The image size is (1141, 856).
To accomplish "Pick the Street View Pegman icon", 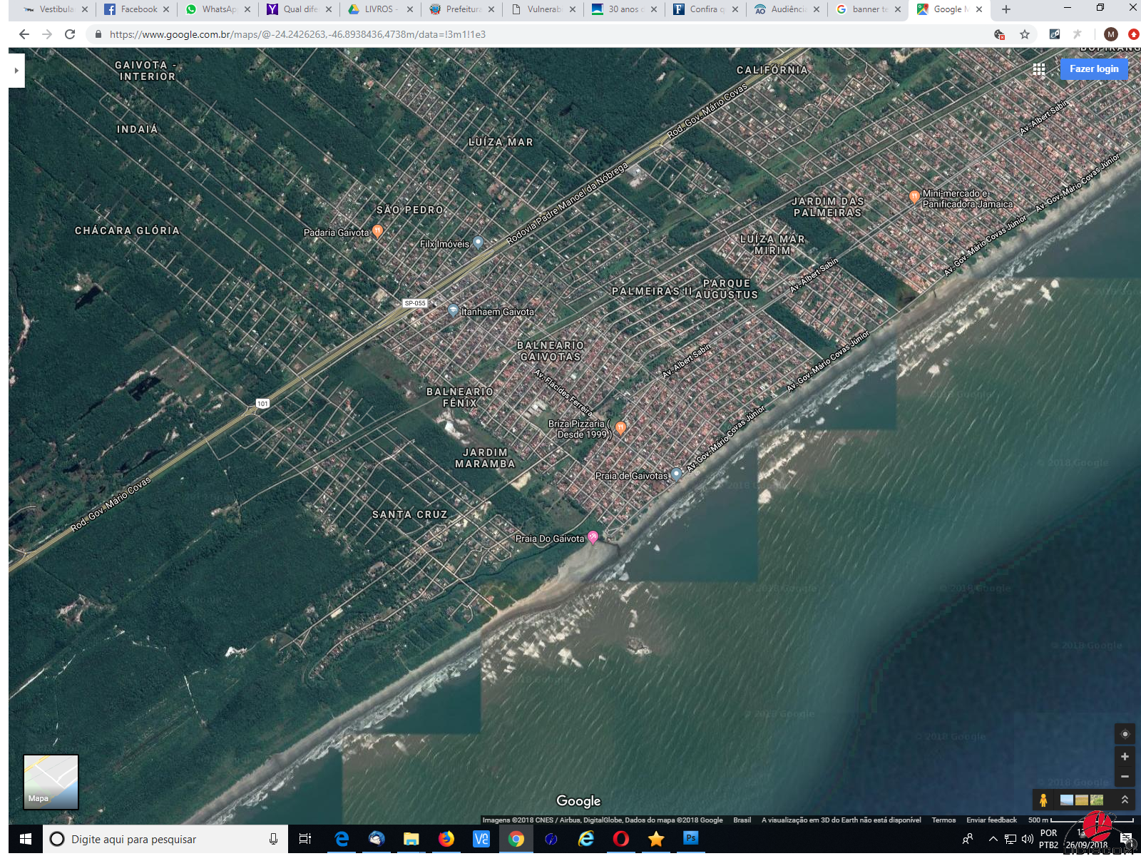I will pyautogui.click(x=1043, y=800).
